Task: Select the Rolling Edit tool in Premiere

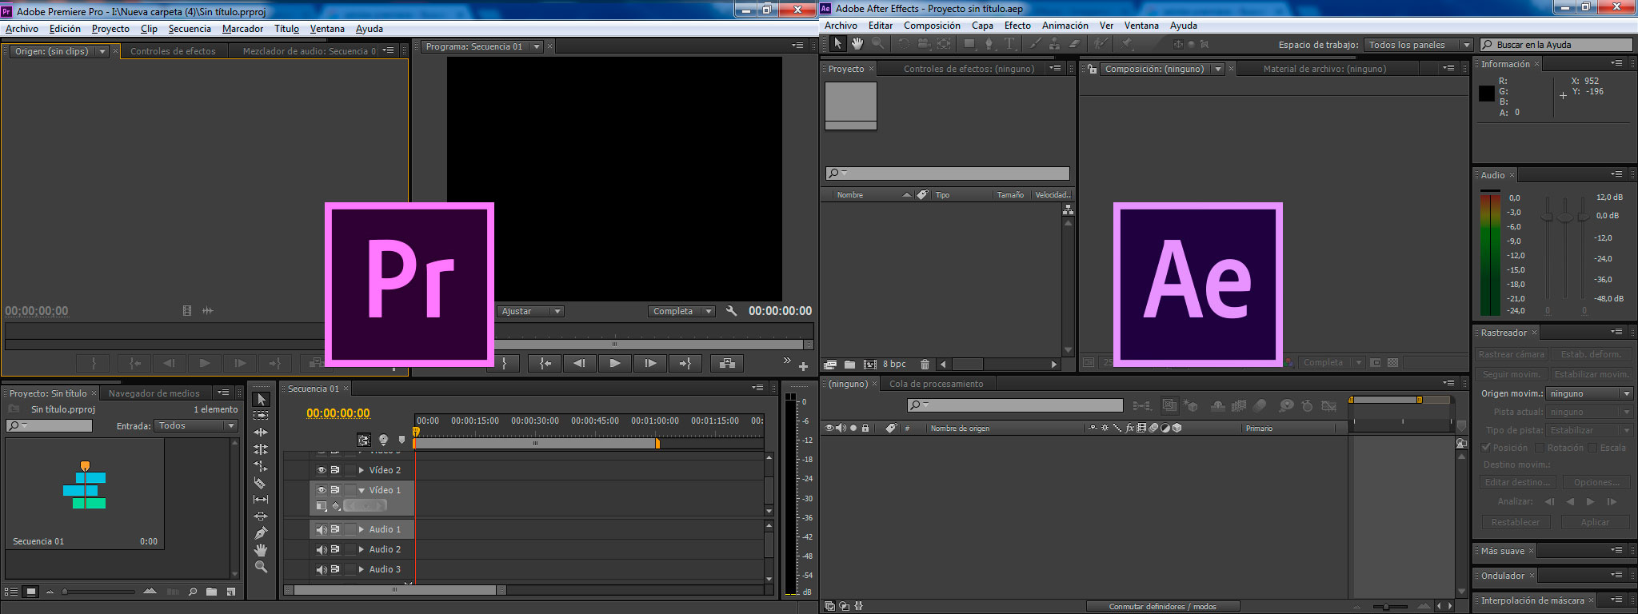Action: (261, 449)
